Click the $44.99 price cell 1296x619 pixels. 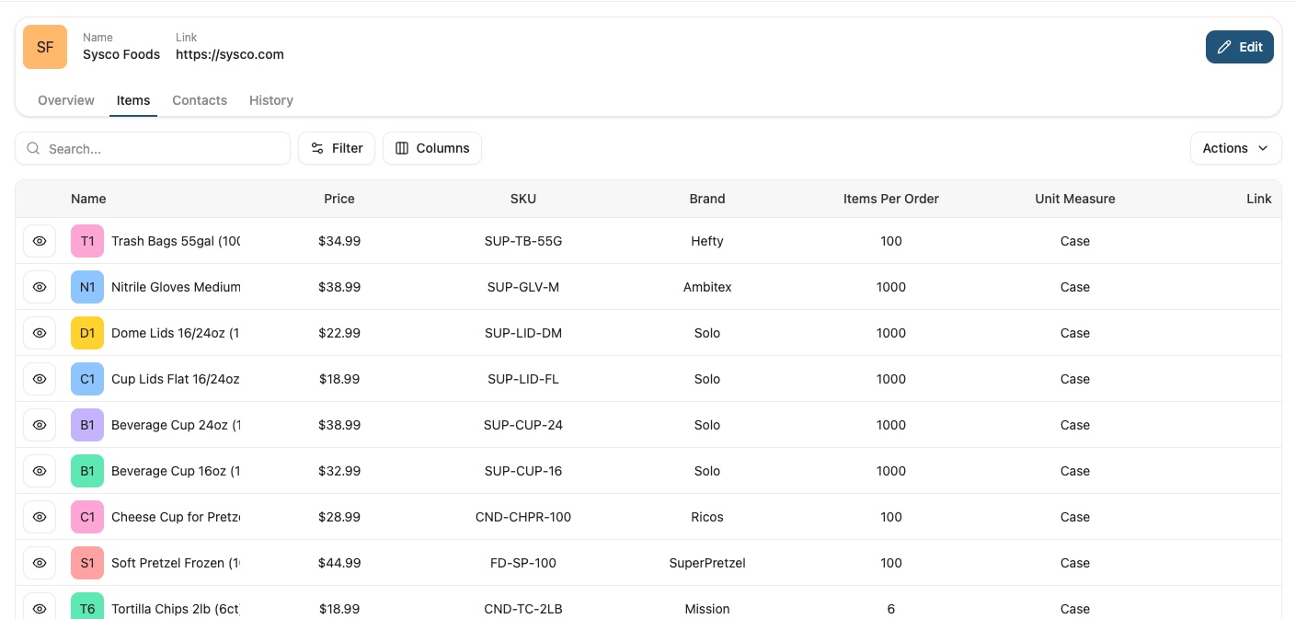click(339, 563)
